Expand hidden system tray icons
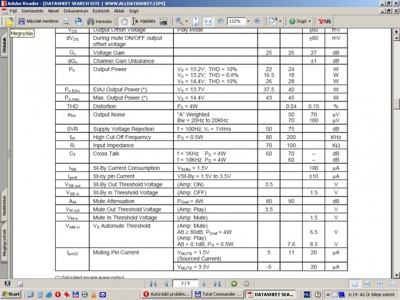Screen dimensions: 400x300 pyautogui.click(x=328, y=294)
